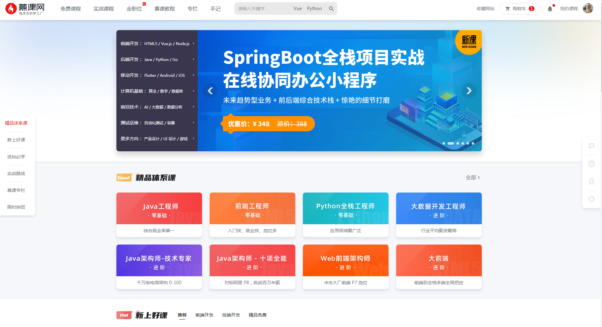602x327 pixels.
Task: Click the 收藏网站 link
Action: coord(485,9)
